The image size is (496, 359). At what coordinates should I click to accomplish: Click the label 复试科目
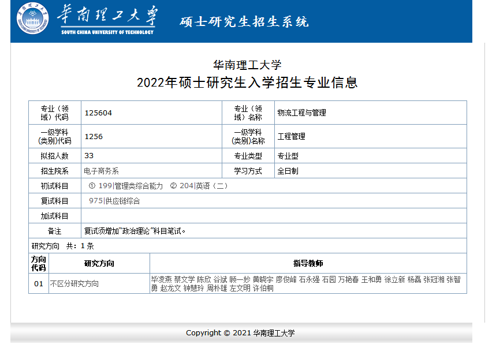point(55,201)
